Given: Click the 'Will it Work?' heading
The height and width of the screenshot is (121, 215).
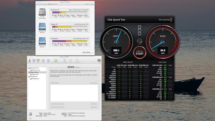Looking at the screenshot, I should point(128,62).
